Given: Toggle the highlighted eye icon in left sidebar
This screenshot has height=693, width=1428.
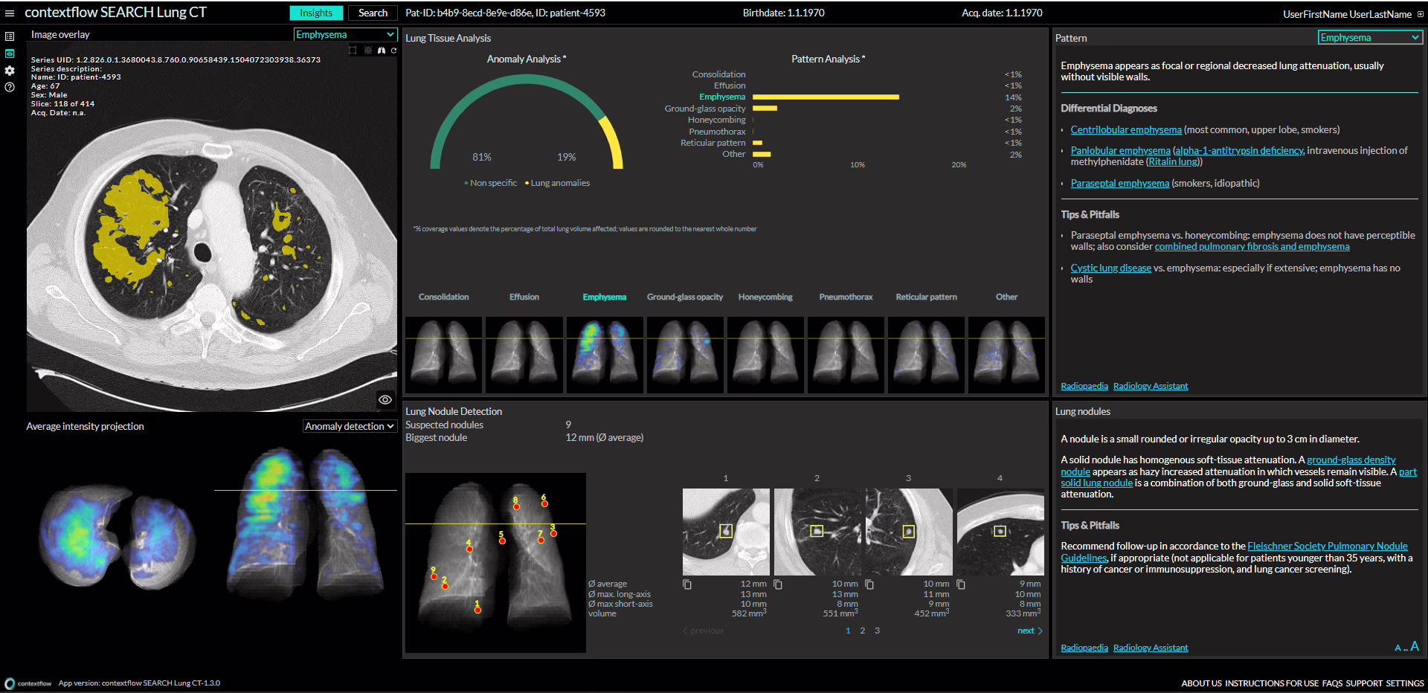Looking at the screenshot, I should pyautogui.click(x=10, y=54).
